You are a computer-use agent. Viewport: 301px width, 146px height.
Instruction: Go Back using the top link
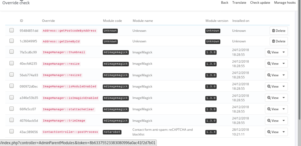tap(225, 3)
